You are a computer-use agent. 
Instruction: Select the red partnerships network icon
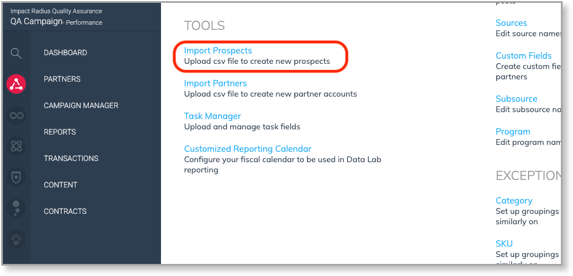point(16,85)
